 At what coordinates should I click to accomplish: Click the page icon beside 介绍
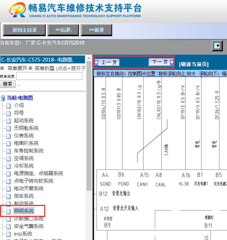click(x=9, y=106)
